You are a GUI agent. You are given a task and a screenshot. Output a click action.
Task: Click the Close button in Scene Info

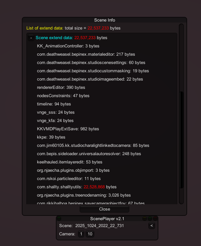pos(104,209)
